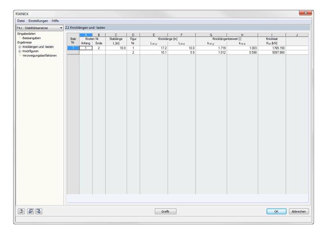Click Knicklänge value 10.1
Screen dimensions: 334x238
click(x=154, y=52)
